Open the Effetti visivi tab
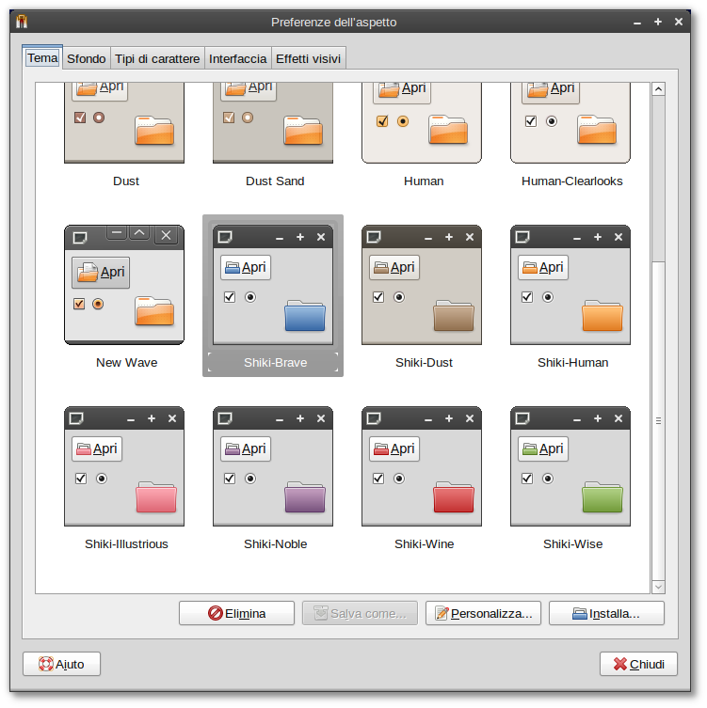 point(308,58)
